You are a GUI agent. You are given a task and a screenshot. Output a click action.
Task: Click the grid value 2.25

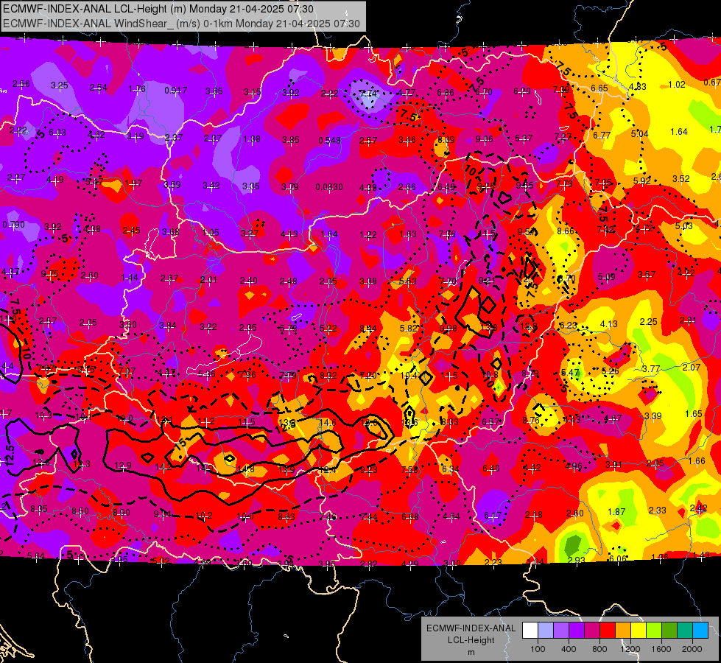coord(648,322)
